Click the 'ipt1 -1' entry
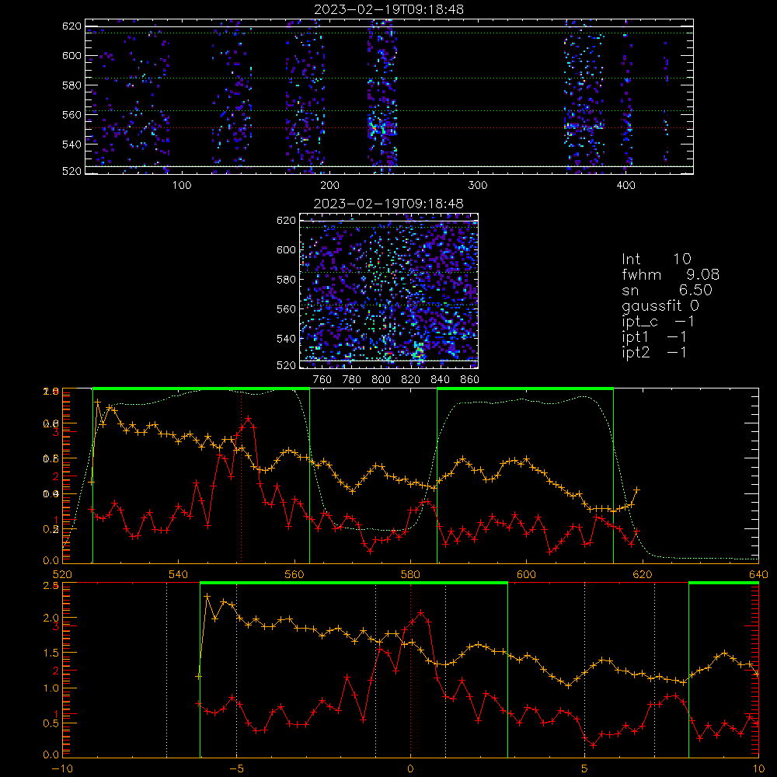 [x=654, y=337]
